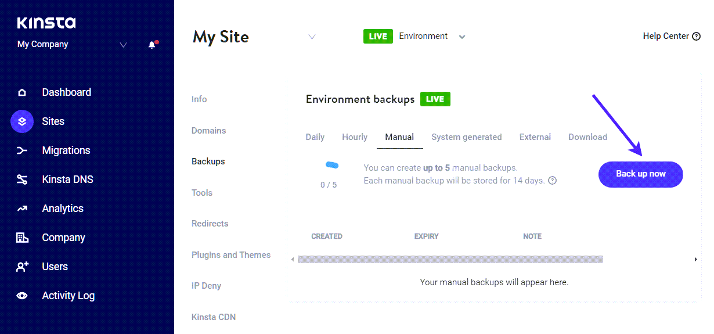This screenshot has width=714, height=334.
Task: Click the LIVE badge beside Environment backups
Action: 435,99
